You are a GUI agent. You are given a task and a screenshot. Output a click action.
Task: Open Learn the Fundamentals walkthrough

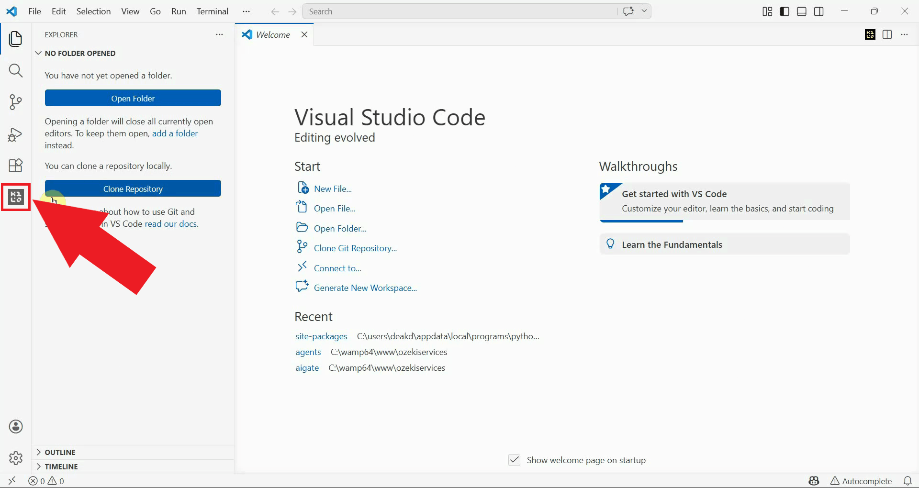pos(725,244)
